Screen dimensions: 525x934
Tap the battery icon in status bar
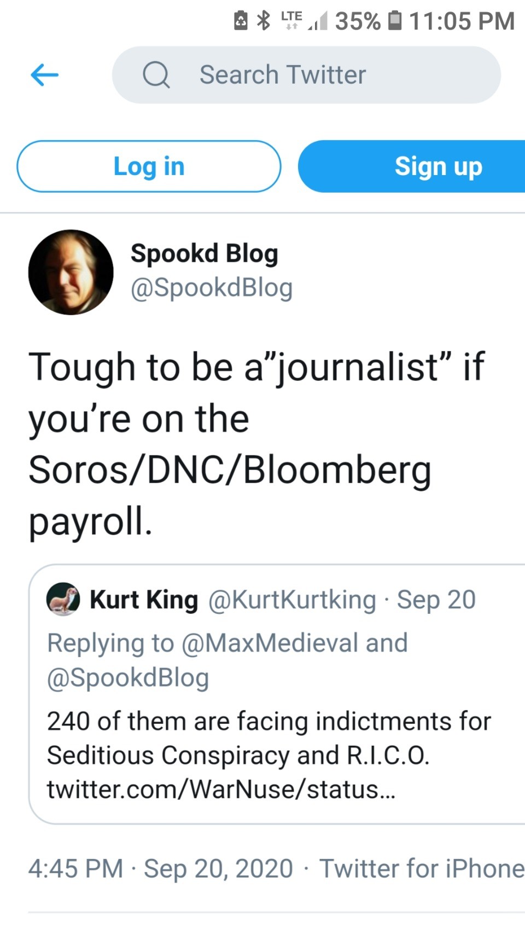395,21
